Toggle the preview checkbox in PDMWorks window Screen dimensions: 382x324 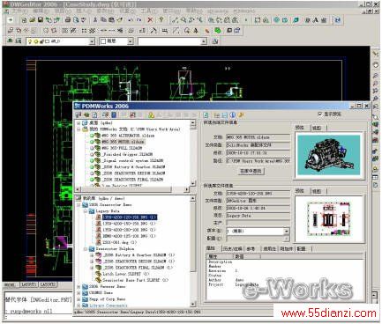[x=320, y=114]
